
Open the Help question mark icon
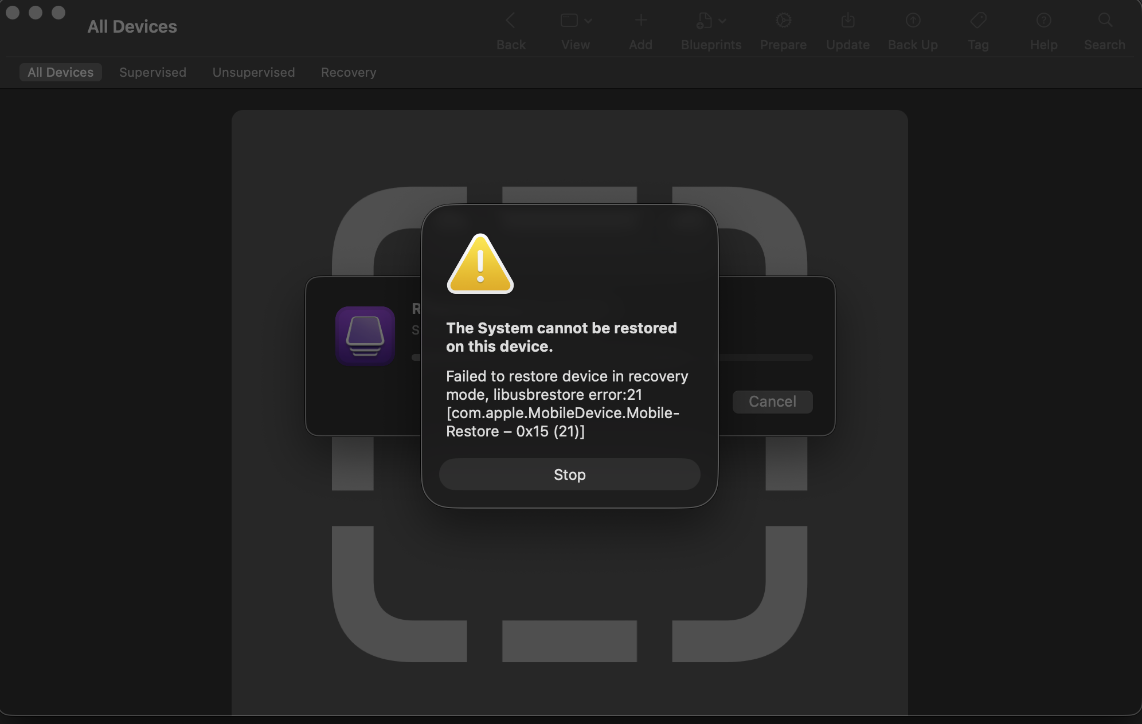point(1043,21)
